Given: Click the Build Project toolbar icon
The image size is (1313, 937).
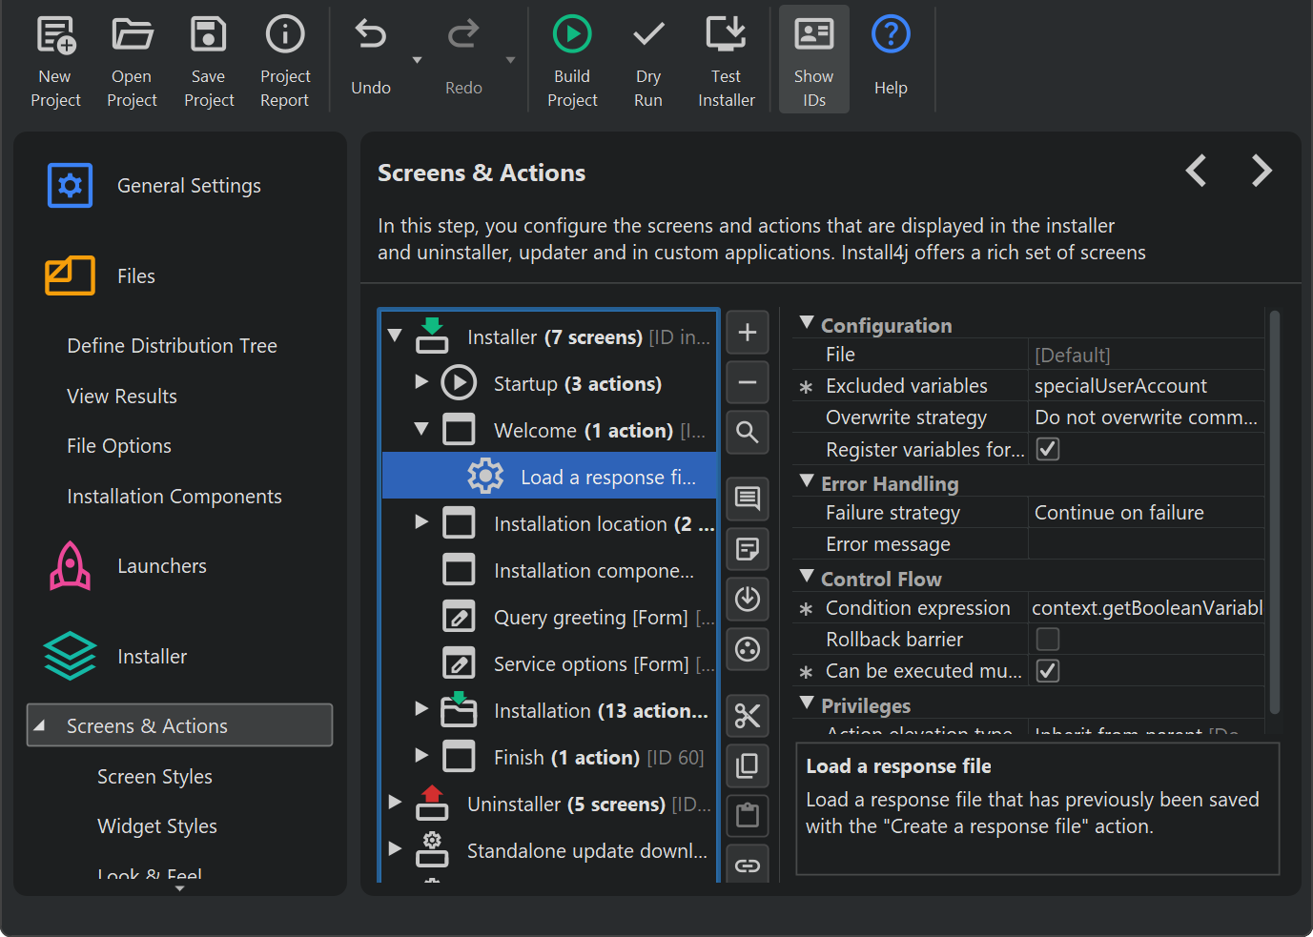Looking at the screenshot, I should coord(572,35).
